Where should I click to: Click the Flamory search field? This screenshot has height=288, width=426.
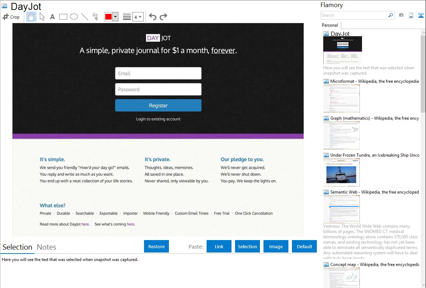354,15
